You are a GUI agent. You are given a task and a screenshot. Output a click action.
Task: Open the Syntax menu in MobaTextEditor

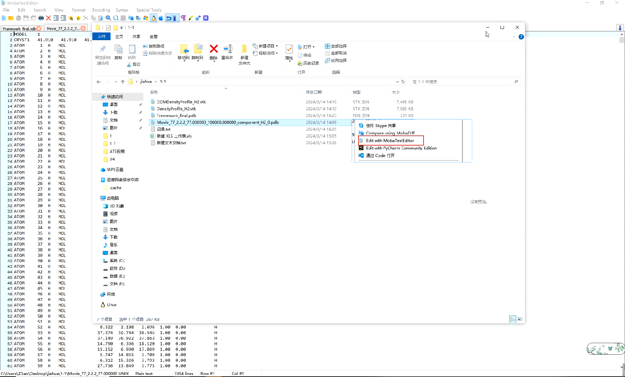(x=122, y=10)
